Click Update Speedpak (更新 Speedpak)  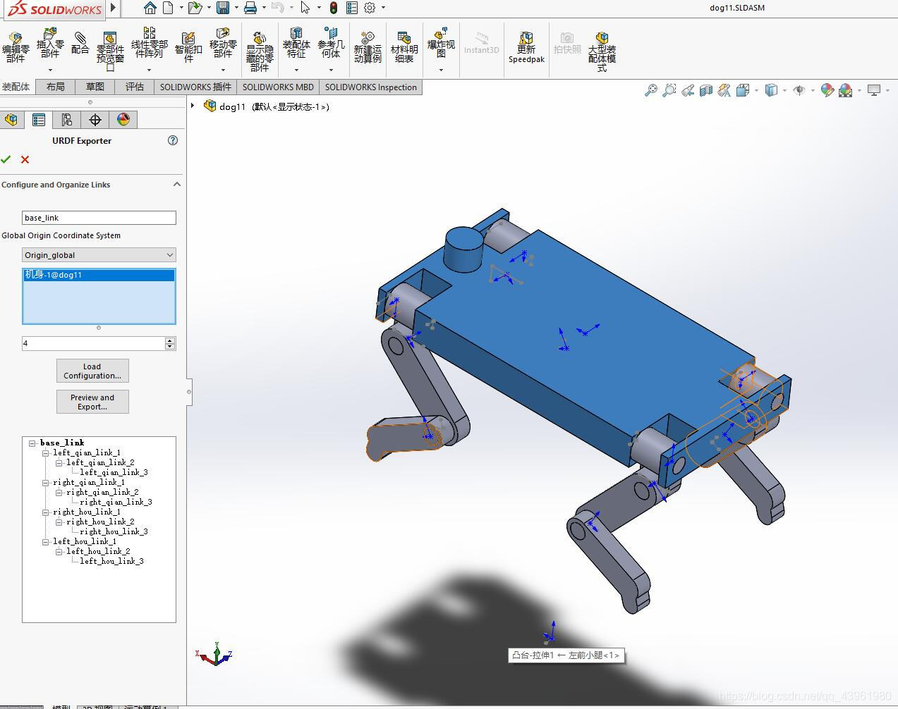tap(526, 48)
